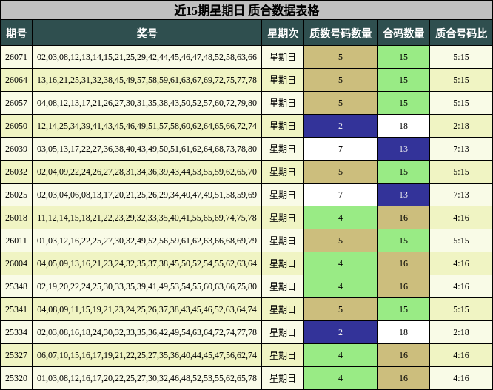Click the ratio 2:18 in row 26050
The width and height of the screenshot is (493, 390).
click(461, 126)
